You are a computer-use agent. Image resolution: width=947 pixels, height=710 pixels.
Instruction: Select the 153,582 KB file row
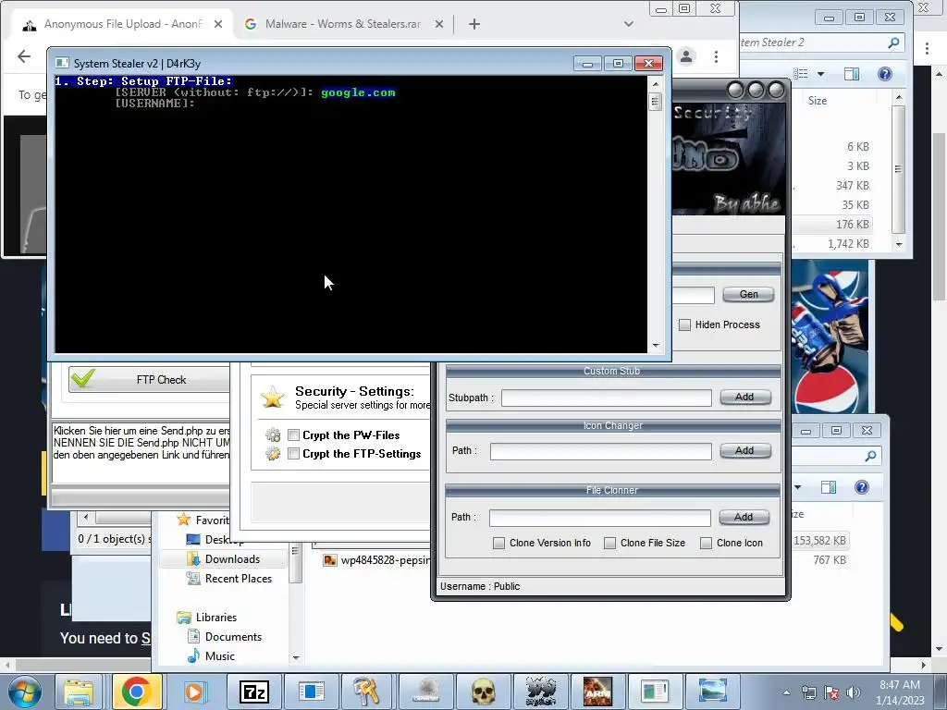820,540
